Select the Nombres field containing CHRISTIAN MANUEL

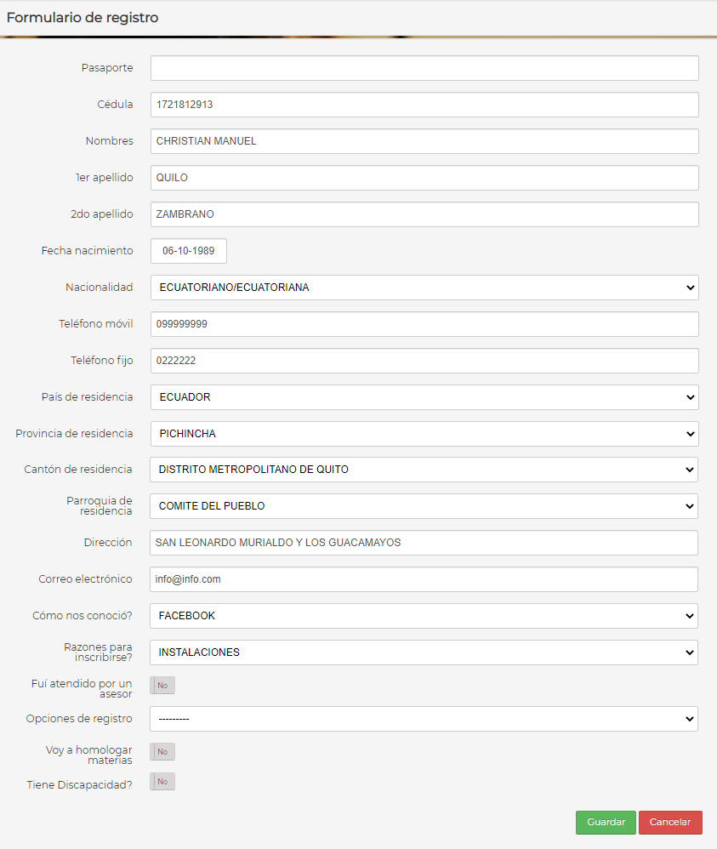click(424, 141)
